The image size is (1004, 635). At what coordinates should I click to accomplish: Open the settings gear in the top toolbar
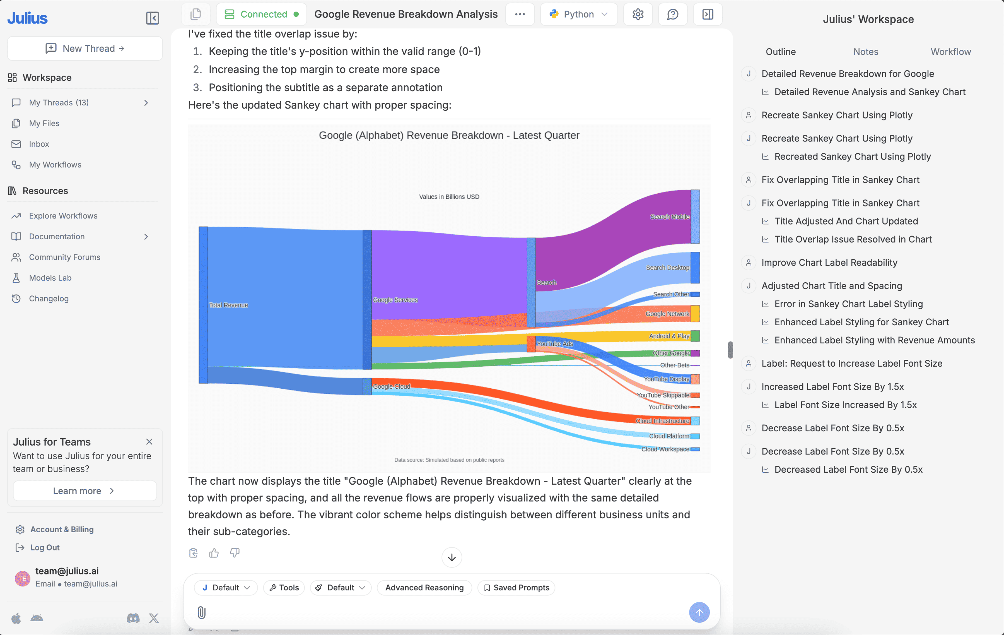[x=638, y=14]
